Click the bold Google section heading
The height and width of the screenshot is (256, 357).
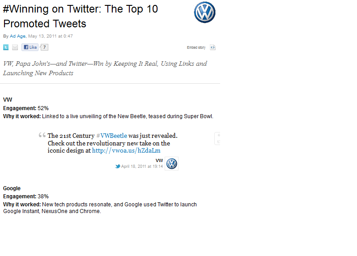[x=12, y=188]
